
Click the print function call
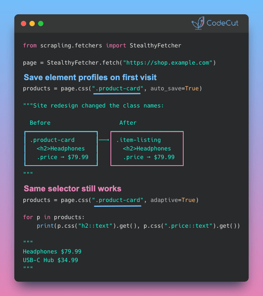pyautogui.click(x=43, y=226)
